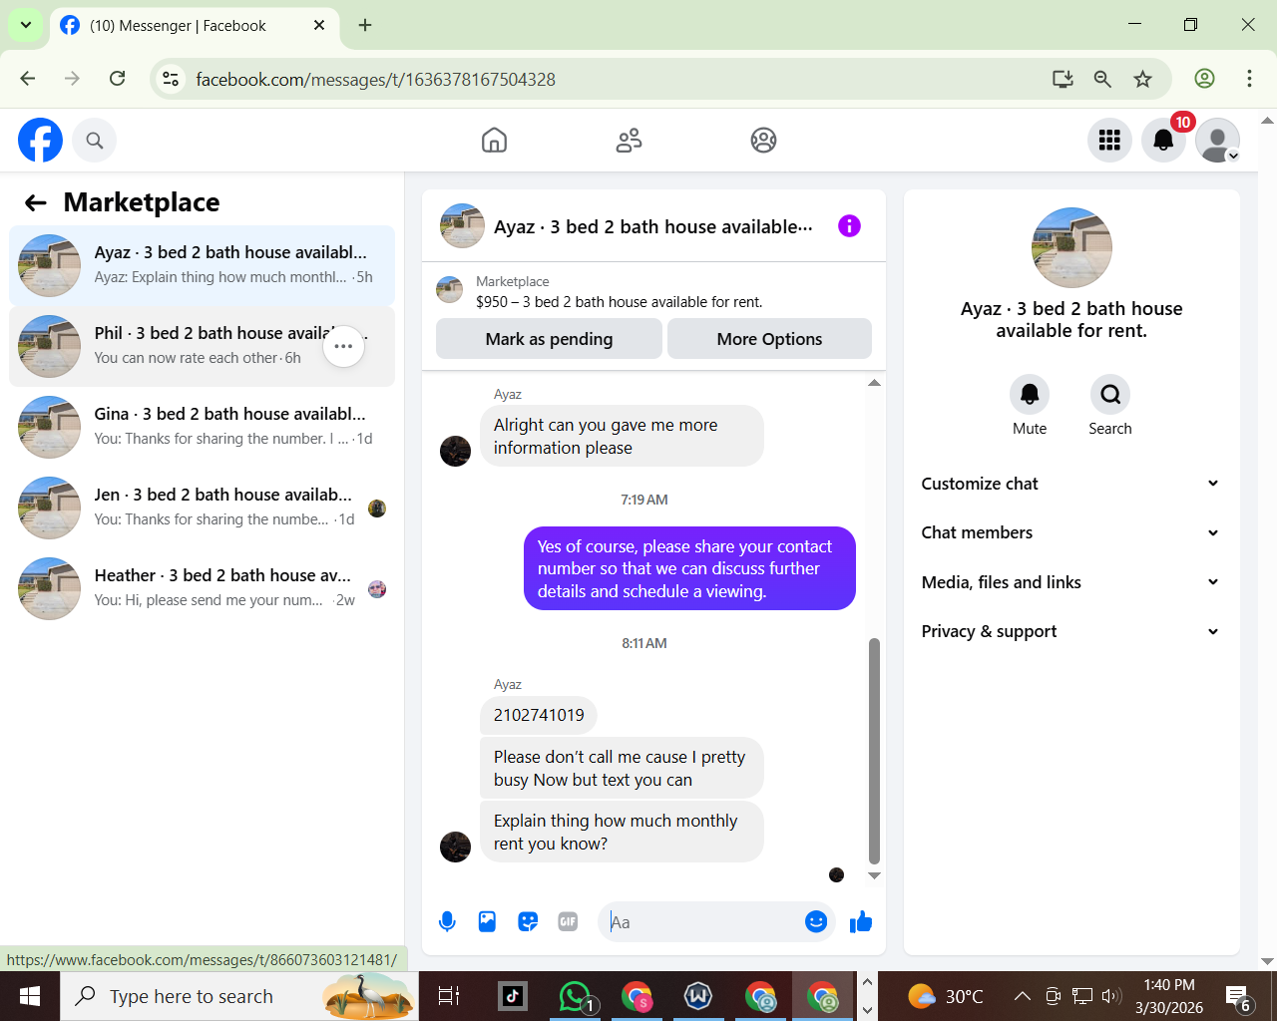Open Windows notification center icon

1238,996
